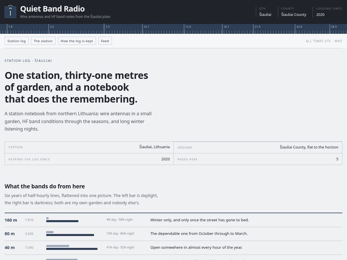Click the Winter only band note
This screenshot has height=260, width=347.
click(200, 220)
